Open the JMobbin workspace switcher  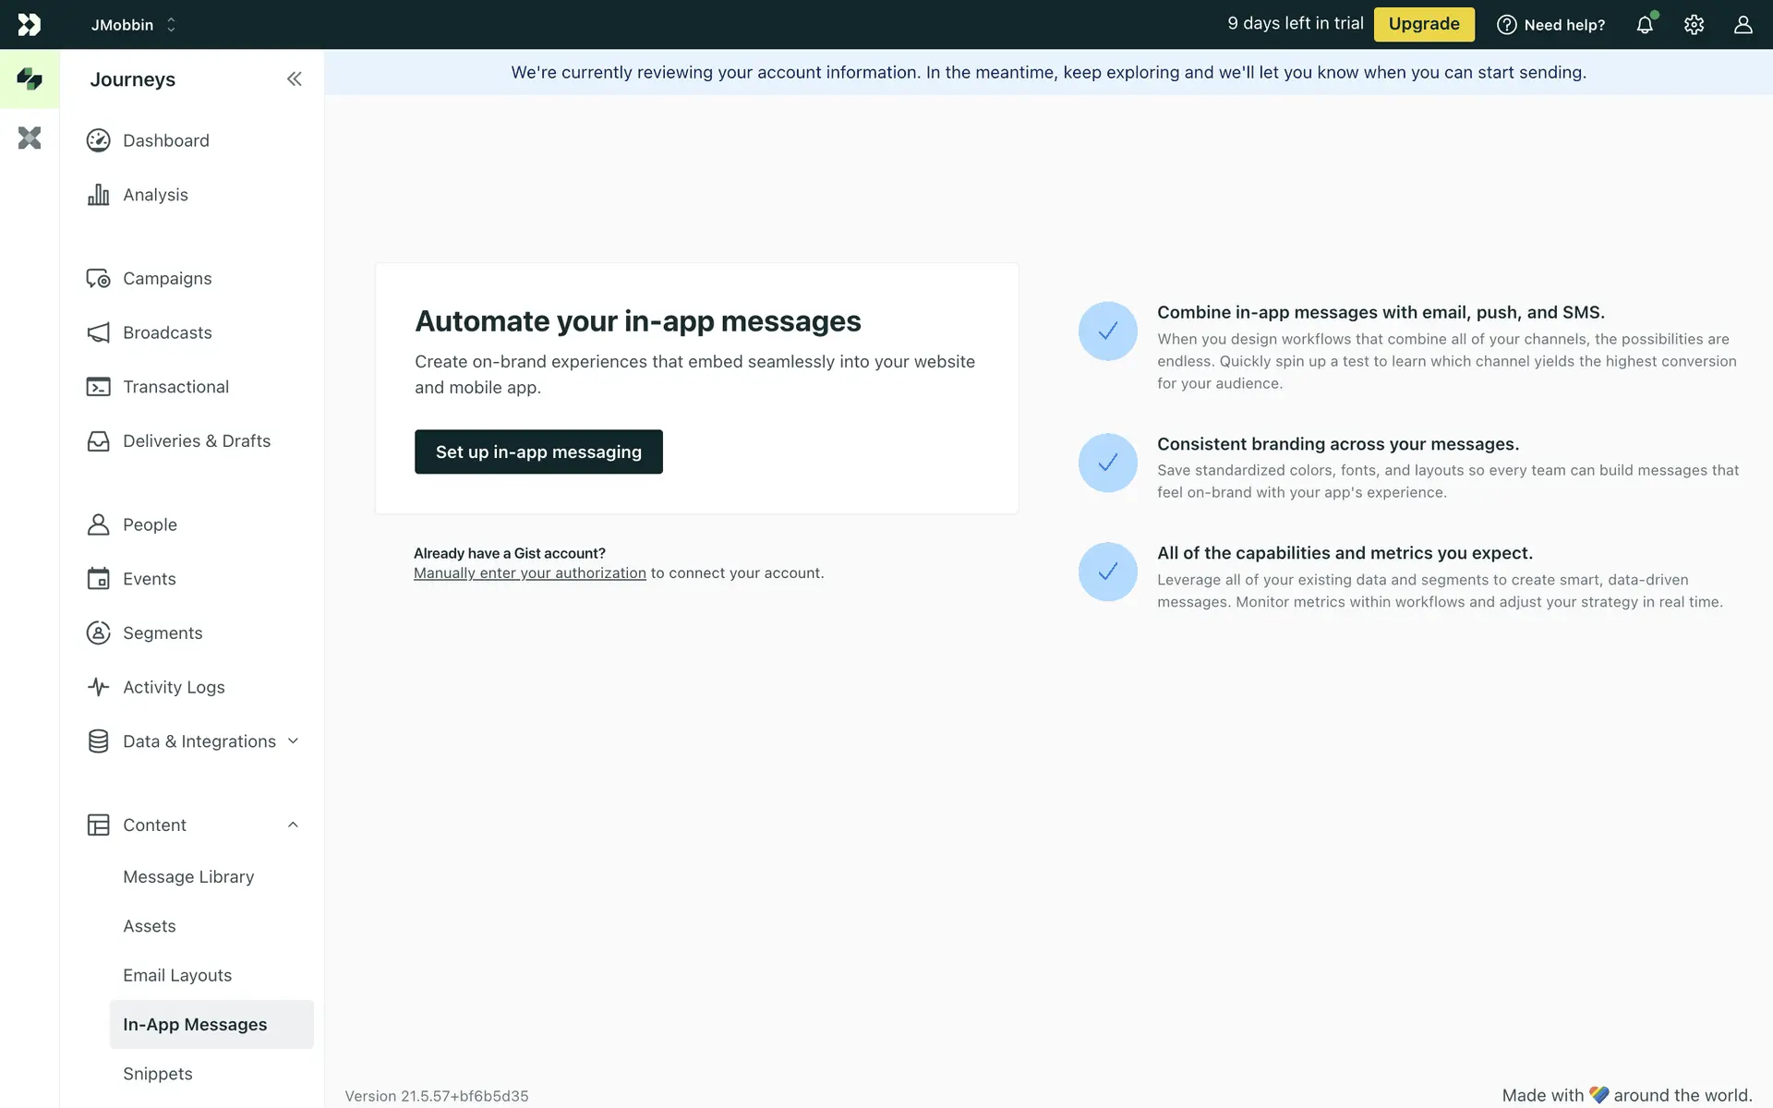click(133, 25)
